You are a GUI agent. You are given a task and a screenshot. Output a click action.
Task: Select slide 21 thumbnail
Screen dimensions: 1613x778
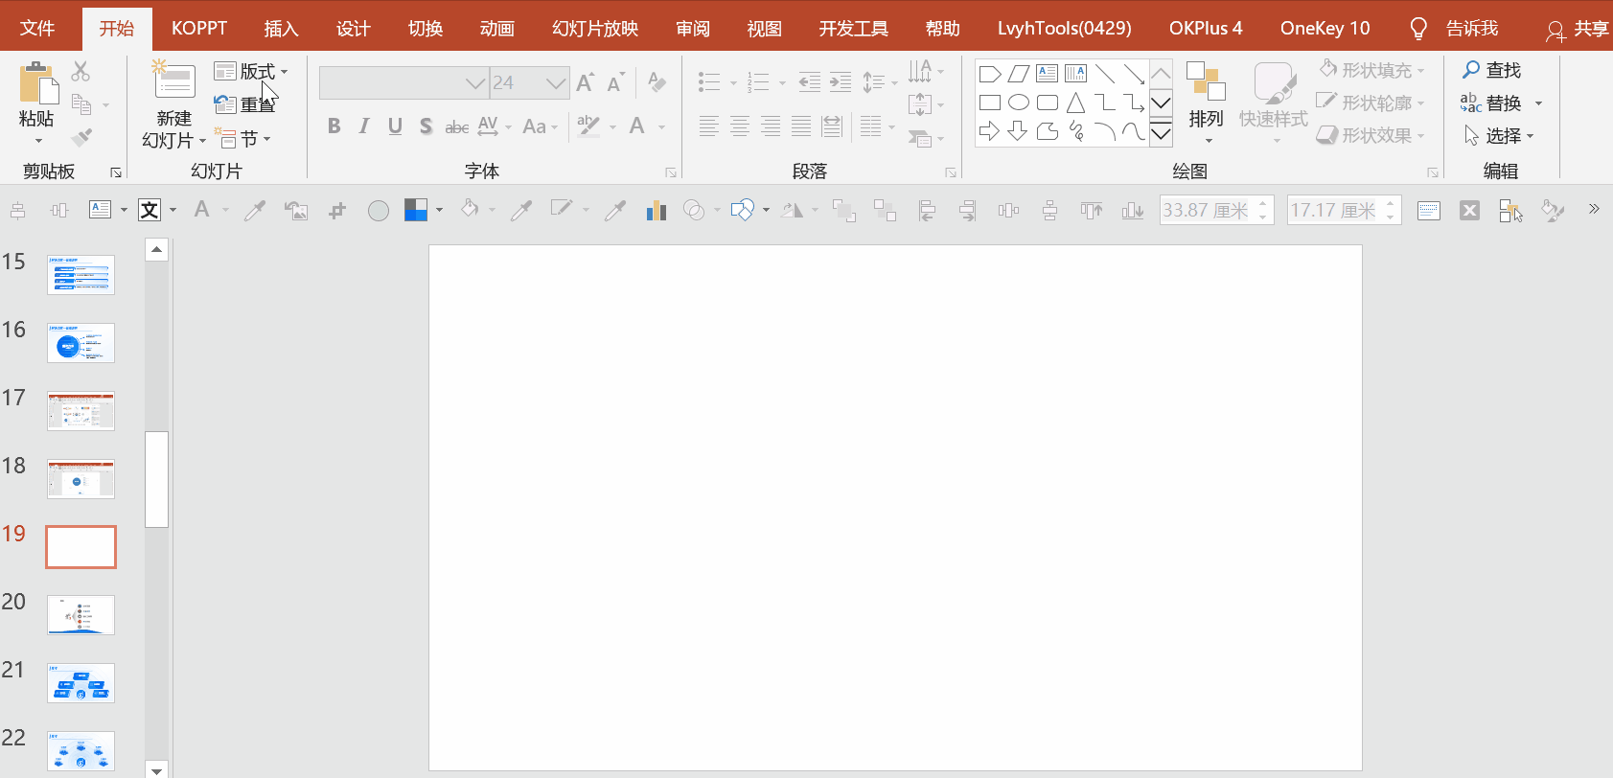click(x=81, y=683)
